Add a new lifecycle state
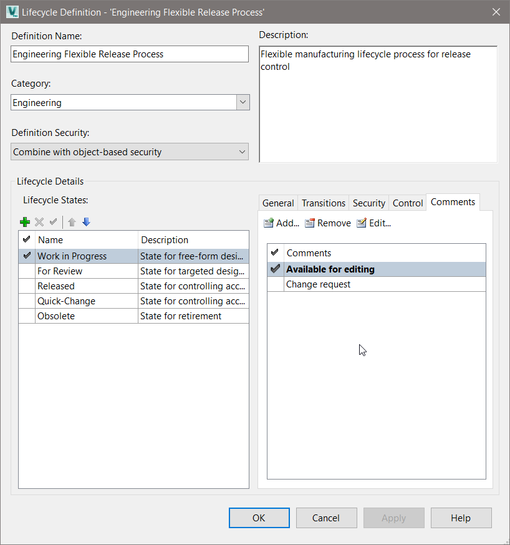This screenshot has height=545, width=510. point(25,222)
